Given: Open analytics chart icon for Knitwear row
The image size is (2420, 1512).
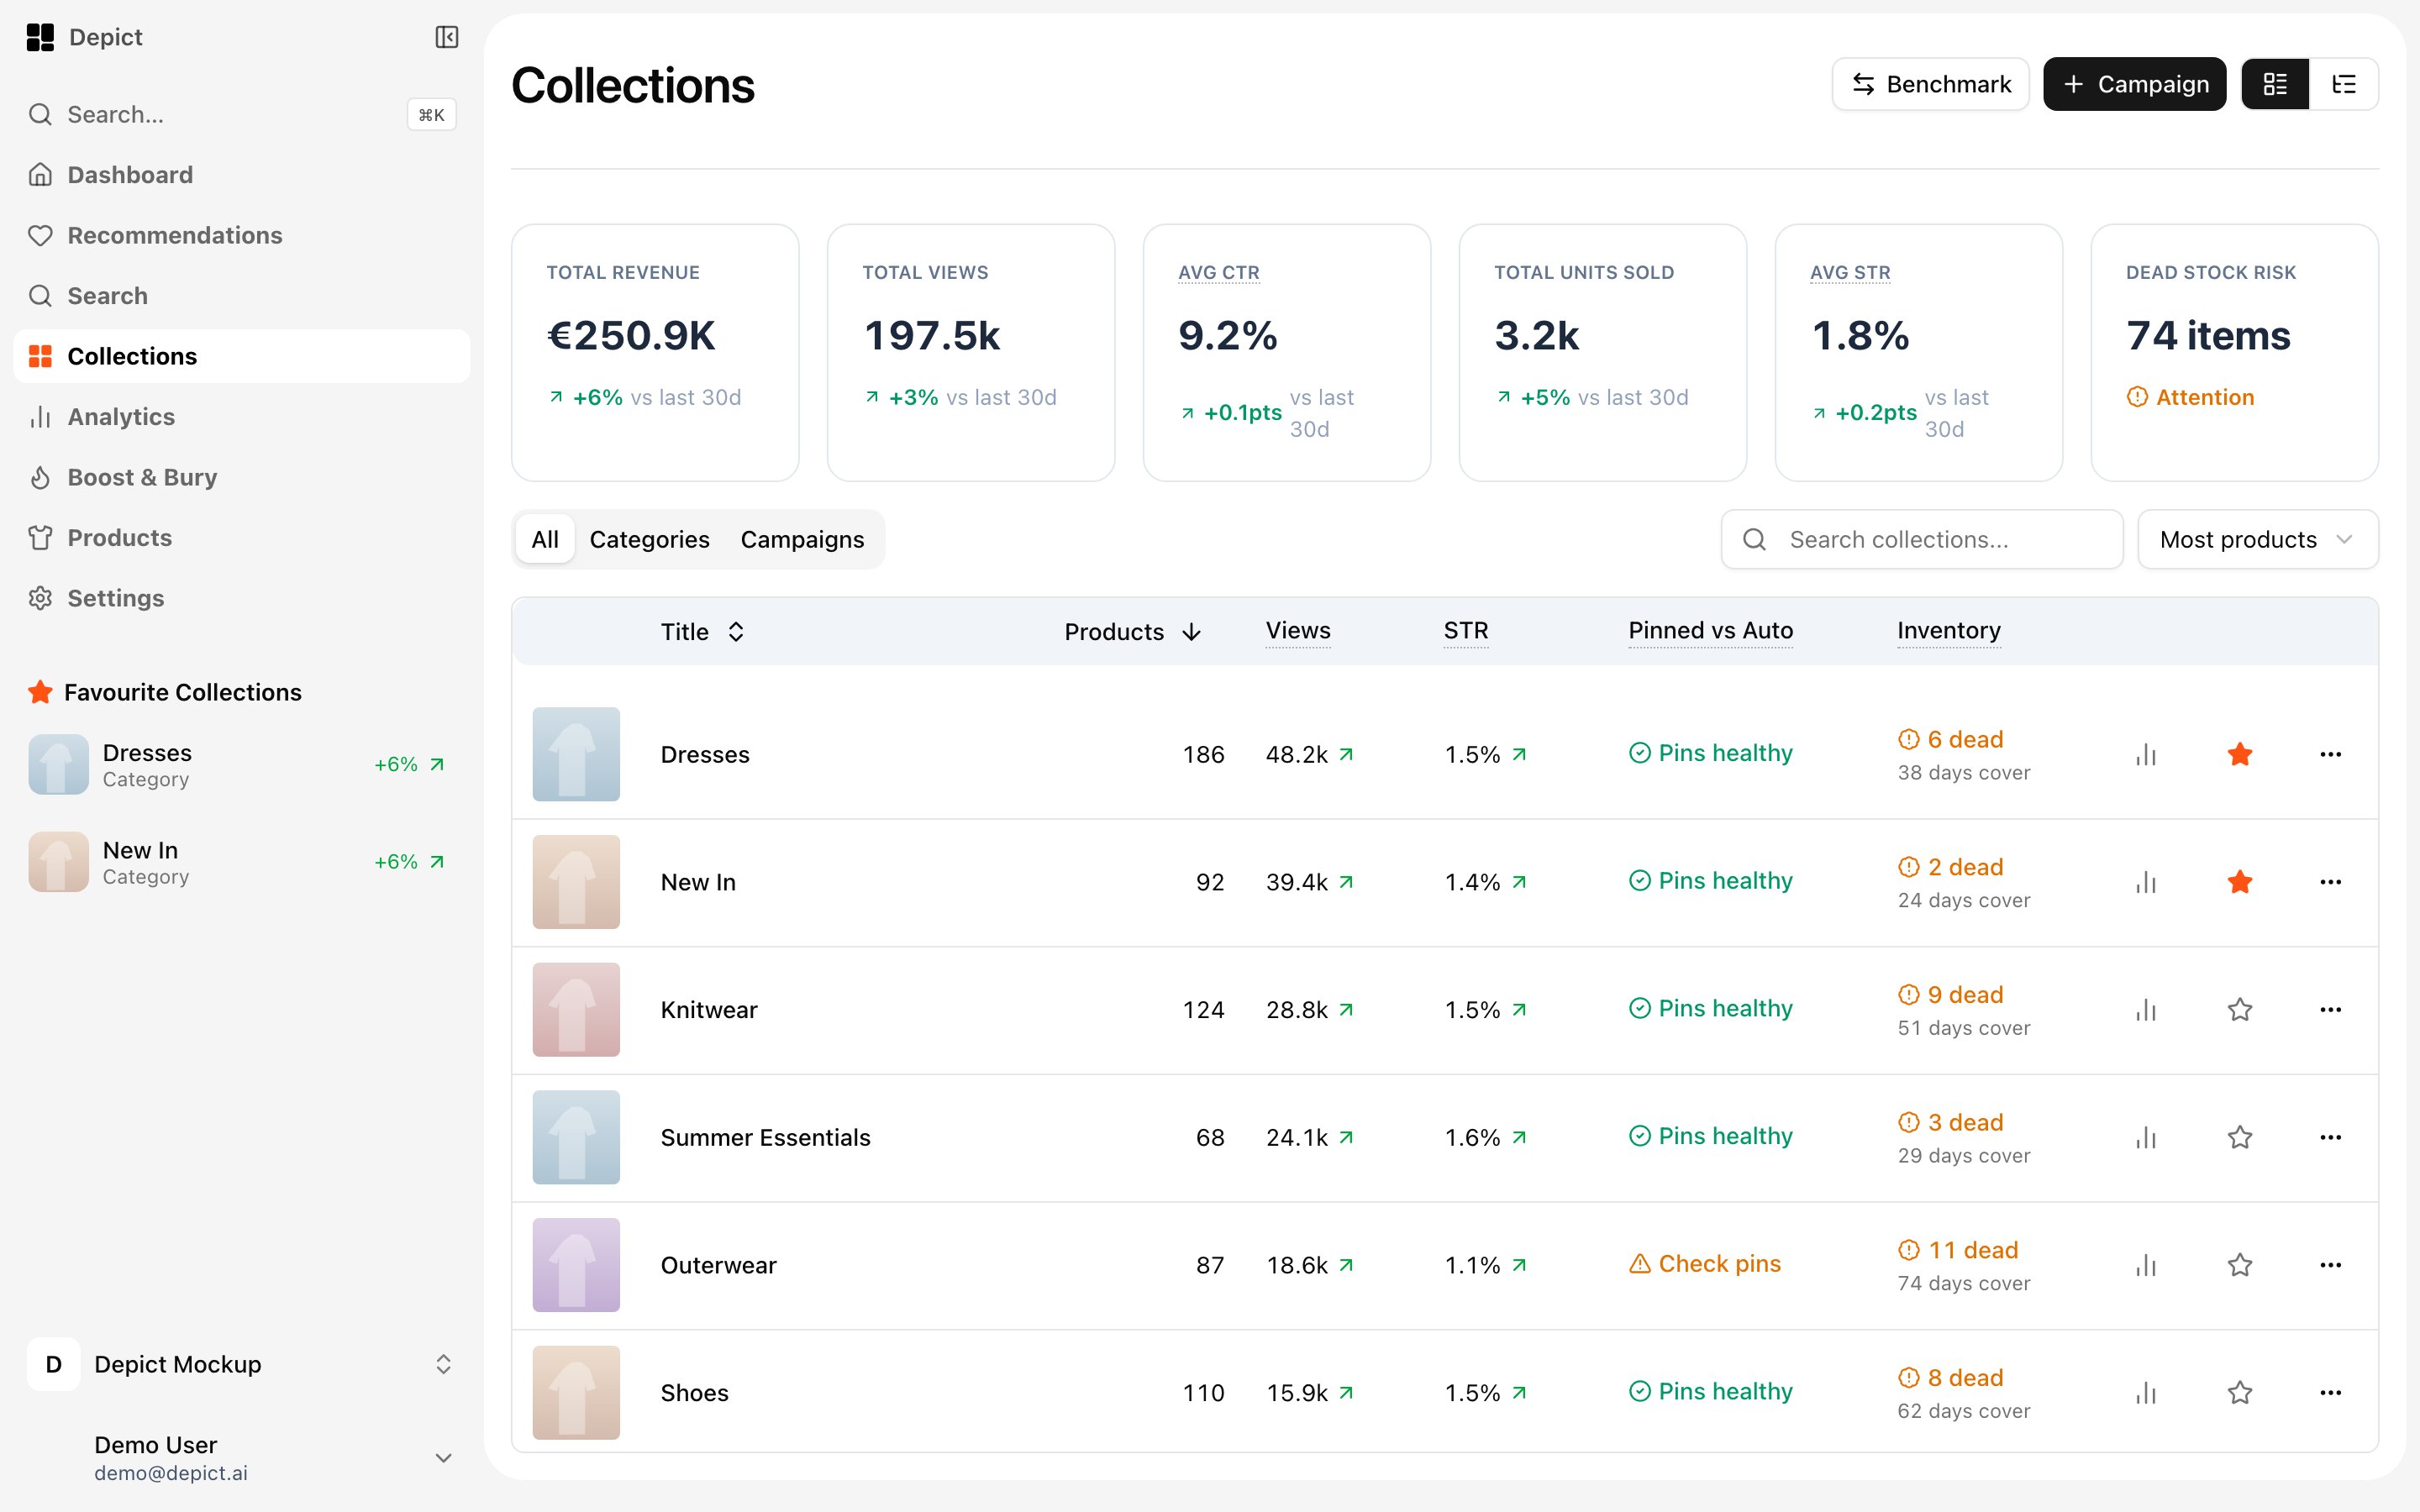Looking at the screenshot, I should coord(2146,1010).
